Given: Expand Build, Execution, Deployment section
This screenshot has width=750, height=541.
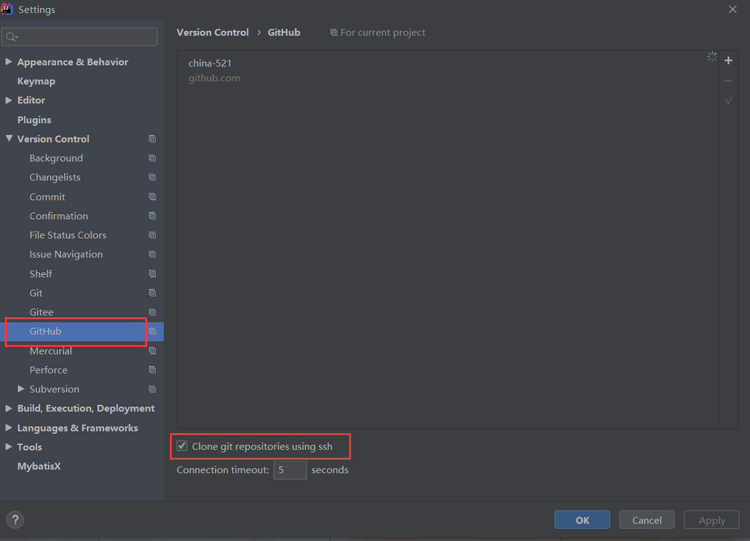Looking at the screenshot, I should click(9, 408).
